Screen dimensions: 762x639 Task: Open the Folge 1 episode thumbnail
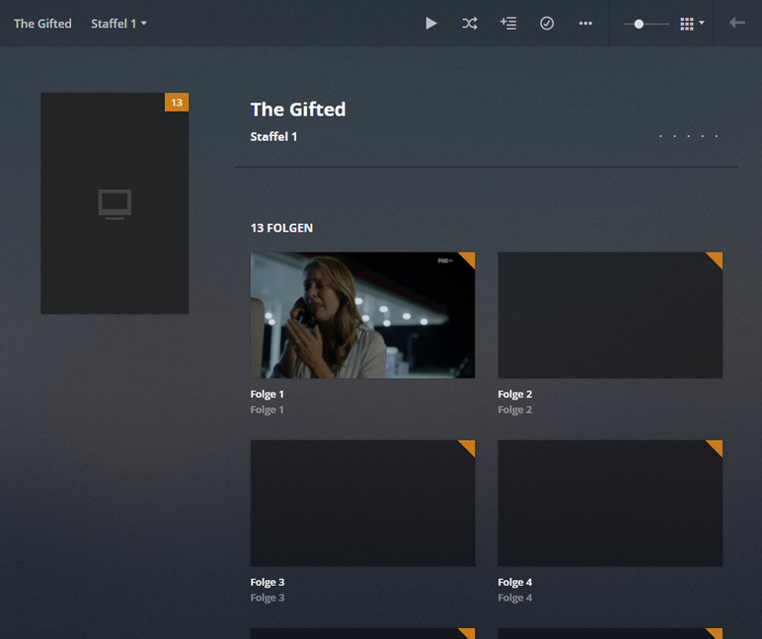point(362,316)
